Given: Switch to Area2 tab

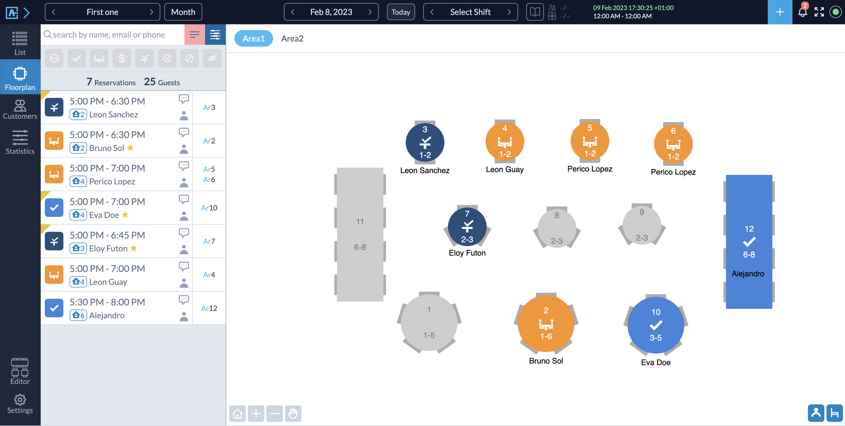Looking at the screenshot, I should tap(292, 38).
